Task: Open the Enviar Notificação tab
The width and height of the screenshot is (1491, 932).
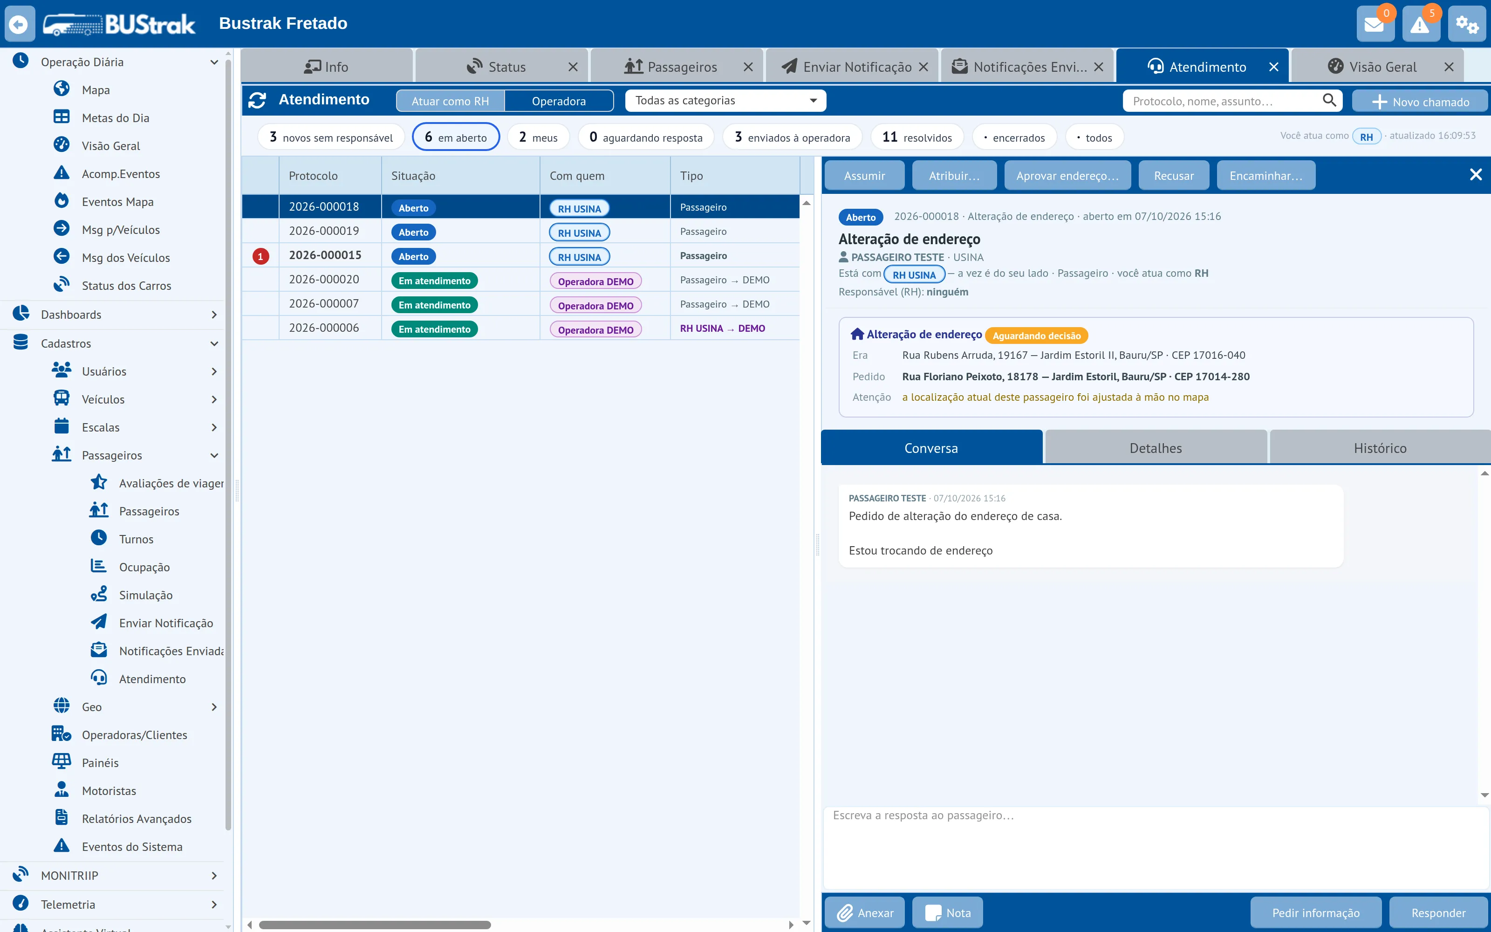Action: (852, 66)
